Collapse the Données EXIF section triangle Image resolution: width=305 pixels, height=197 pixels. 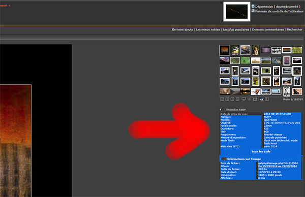point(221,110)
